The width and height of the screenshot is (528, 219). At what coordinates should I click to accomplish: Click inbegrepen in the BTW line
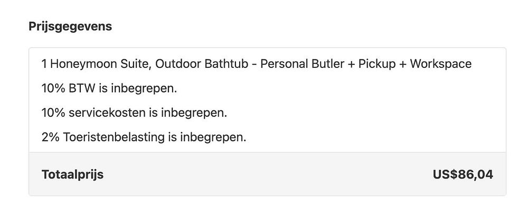(x=144, y=89)
